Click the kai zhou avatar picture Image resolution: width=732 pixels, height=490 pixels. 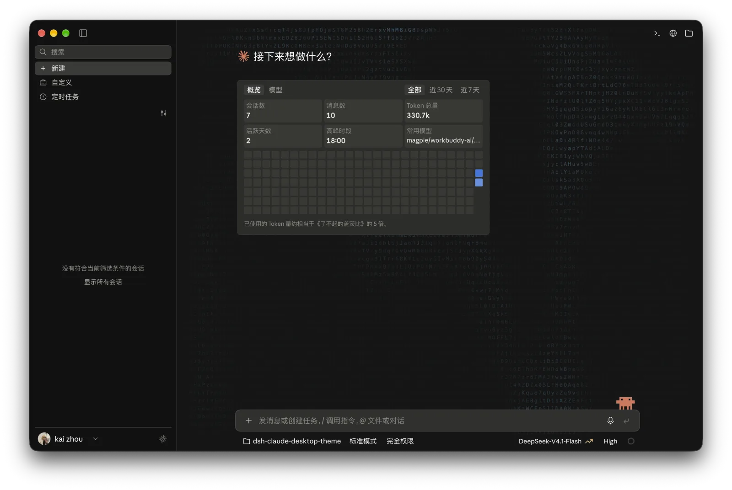(x=44, y=439)
